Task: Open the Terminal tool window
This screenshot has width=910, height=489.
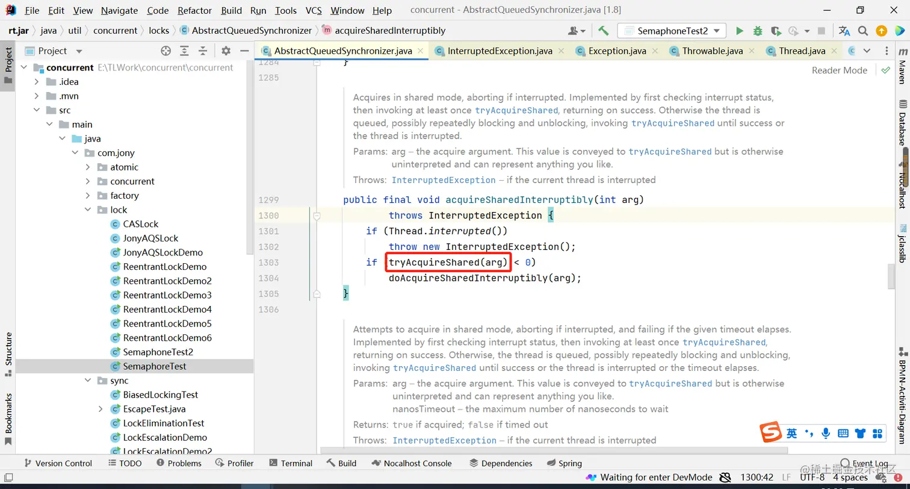Action: point(291,463)
